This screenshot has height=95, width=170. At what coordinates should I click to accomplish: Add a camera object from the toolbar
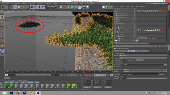coord(84,7)
